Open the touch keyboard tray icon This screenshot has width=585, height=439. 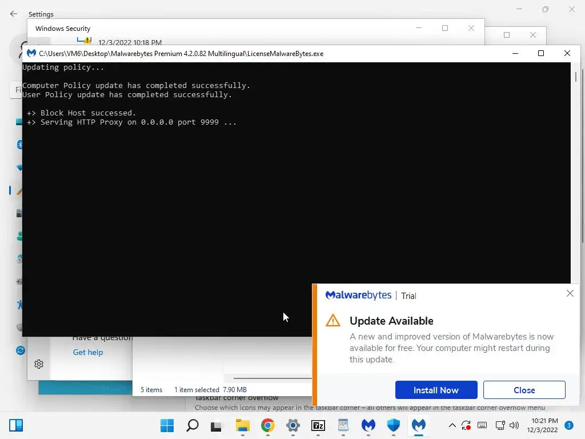click(482, 425)
